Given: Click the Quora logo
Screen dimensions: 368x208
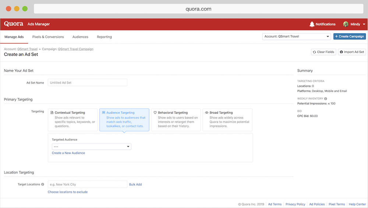Looking at the screenshot, I should click(x=14, y=24).
